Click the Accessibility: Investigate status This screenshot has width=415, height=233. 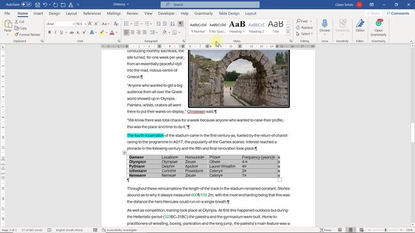tap(119, 230)
